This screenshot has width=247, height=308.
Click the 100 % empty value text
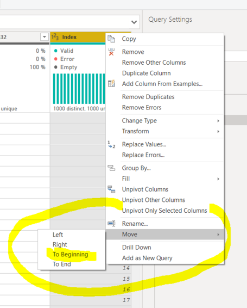[x=37, y=67]
